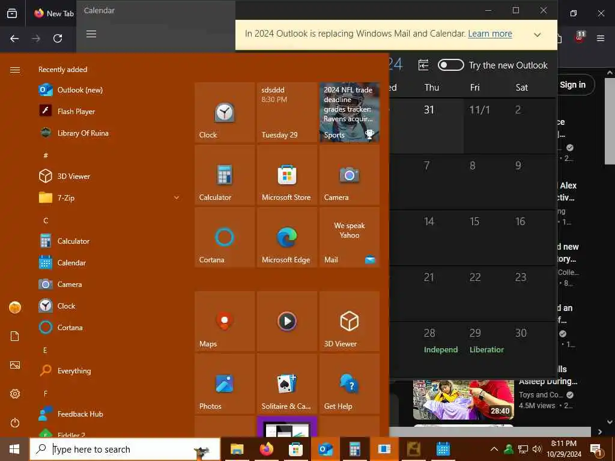Click the Windows Start button
Screen dimensions: 615x461
coord(14,449)
